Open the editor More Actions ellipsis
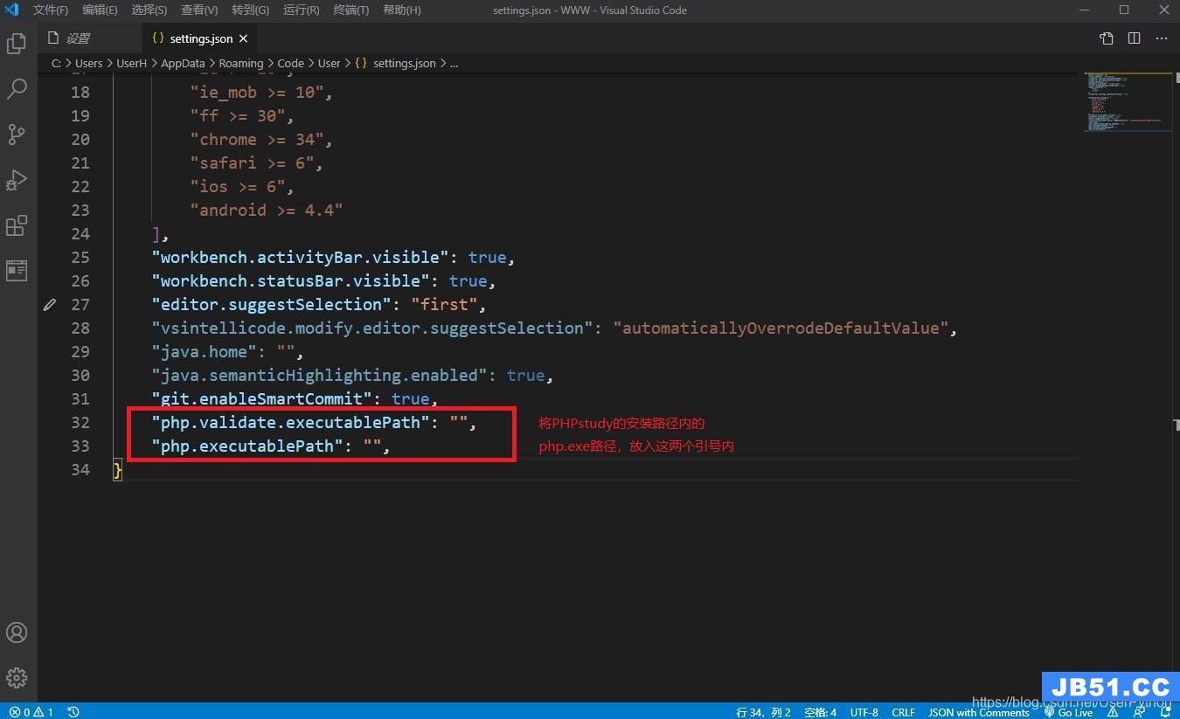 pyautogui.click(x=1162, y=38)
